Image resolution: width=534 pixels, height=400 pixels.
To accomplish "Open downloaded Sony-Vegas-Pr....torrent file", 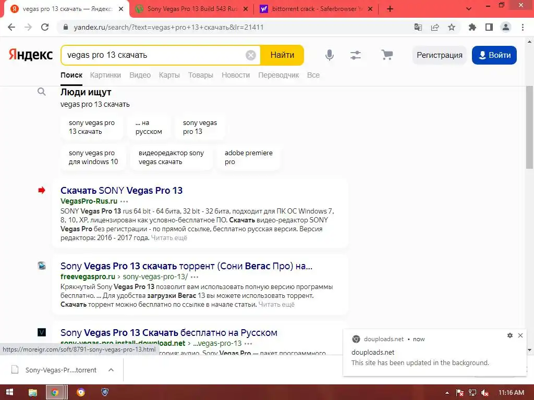I will coord(60,370).
